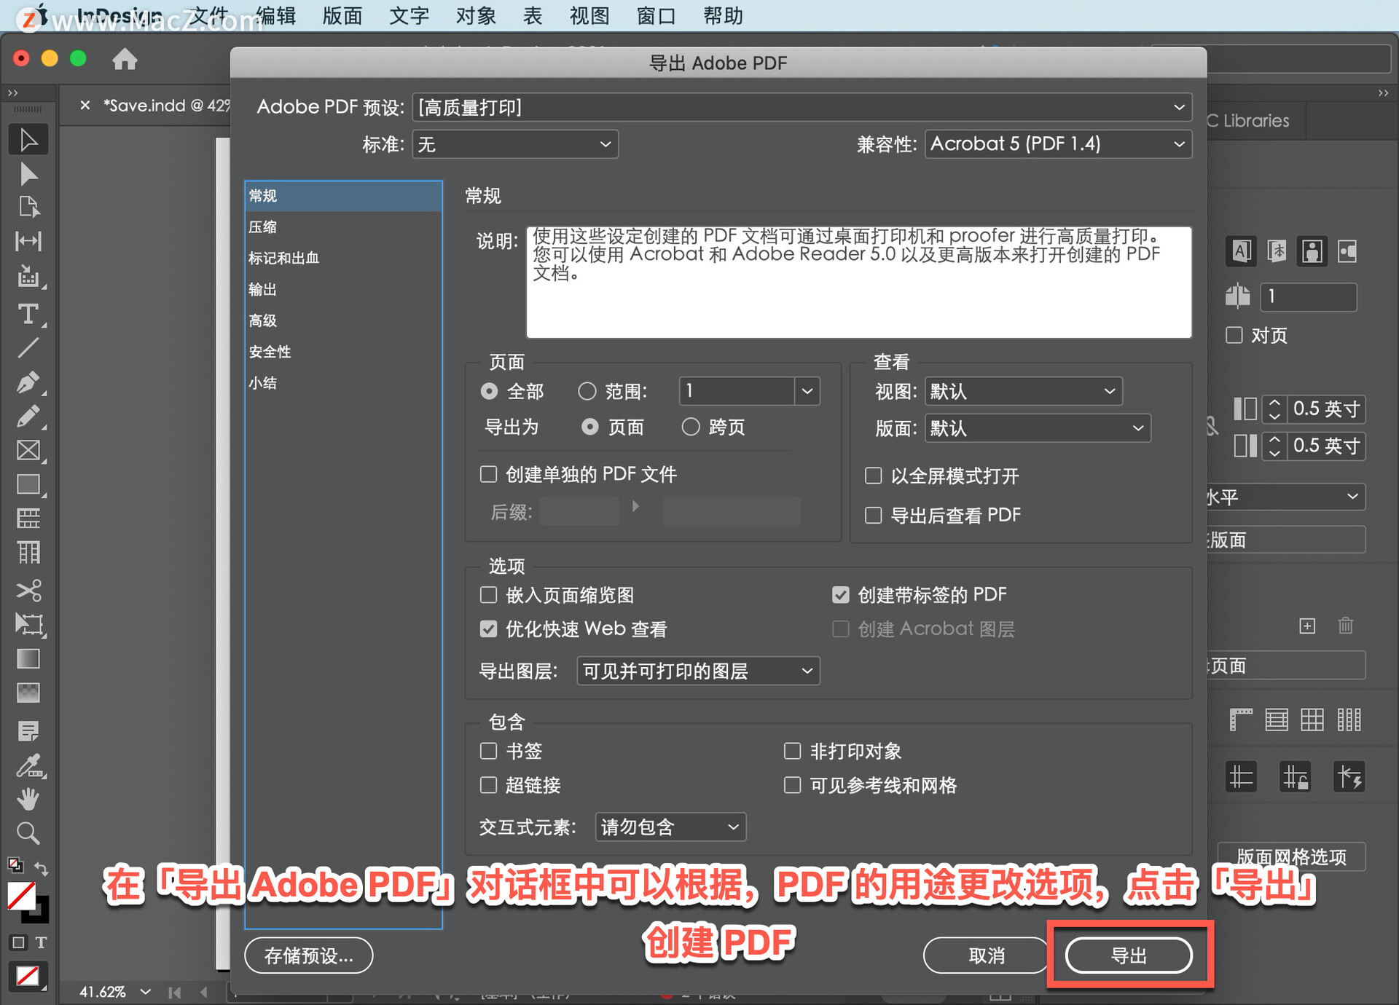Click the trash icon in right panel

pyautogui.click(x=1345, y=626)
